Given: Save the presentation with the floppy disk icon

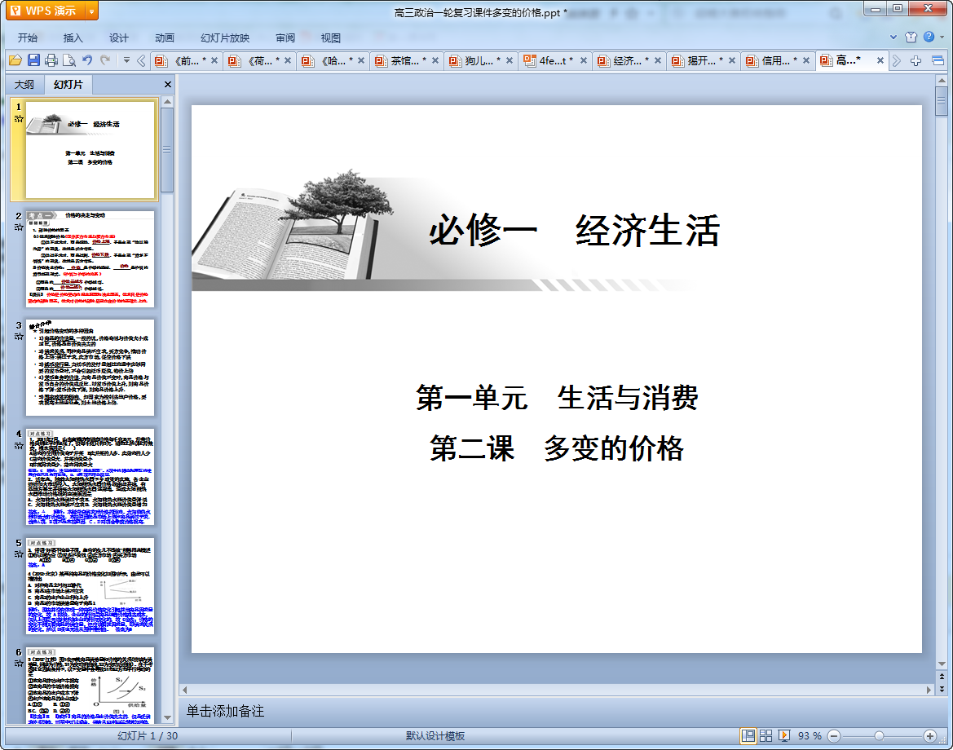Looking at the screenshot, I should (x=33, y=60).
